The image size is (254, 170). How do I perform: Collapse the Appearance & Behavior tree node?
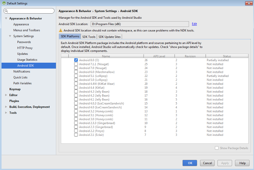[x=6, y=18]
